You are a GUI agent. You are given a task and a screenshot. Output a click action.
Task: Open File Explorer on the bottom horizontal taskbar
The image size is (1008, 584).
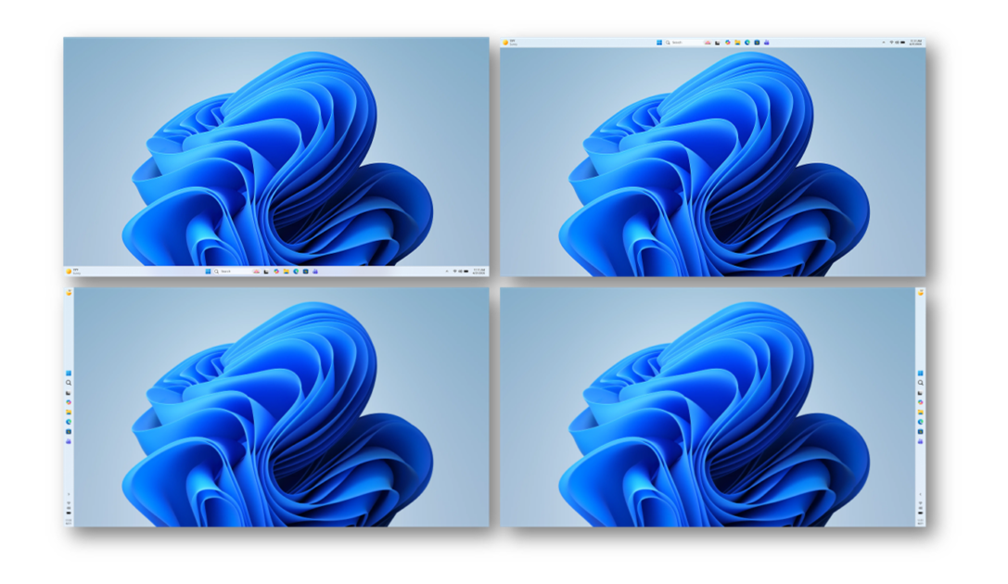pyautogui.click(x=286, y=272)
